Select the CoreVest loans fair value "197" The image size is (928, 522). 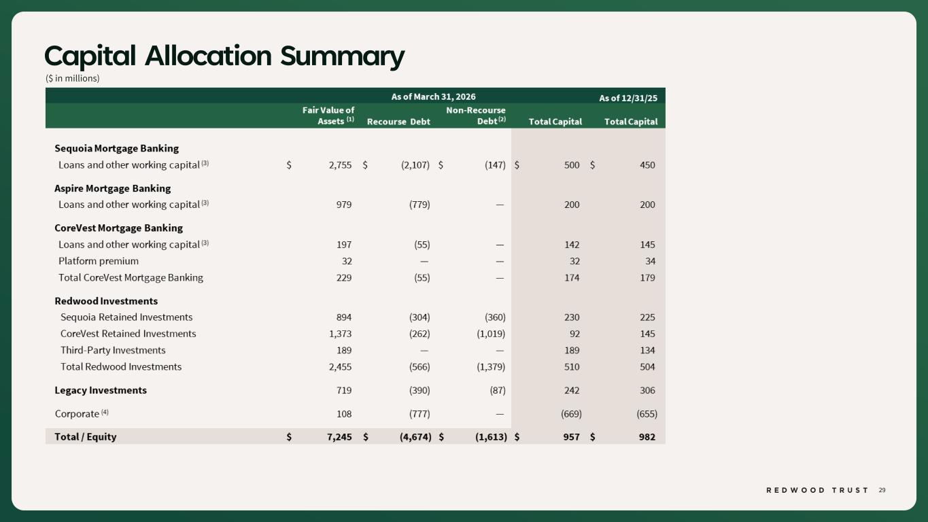pyautogui.click(x=343, y=245)
